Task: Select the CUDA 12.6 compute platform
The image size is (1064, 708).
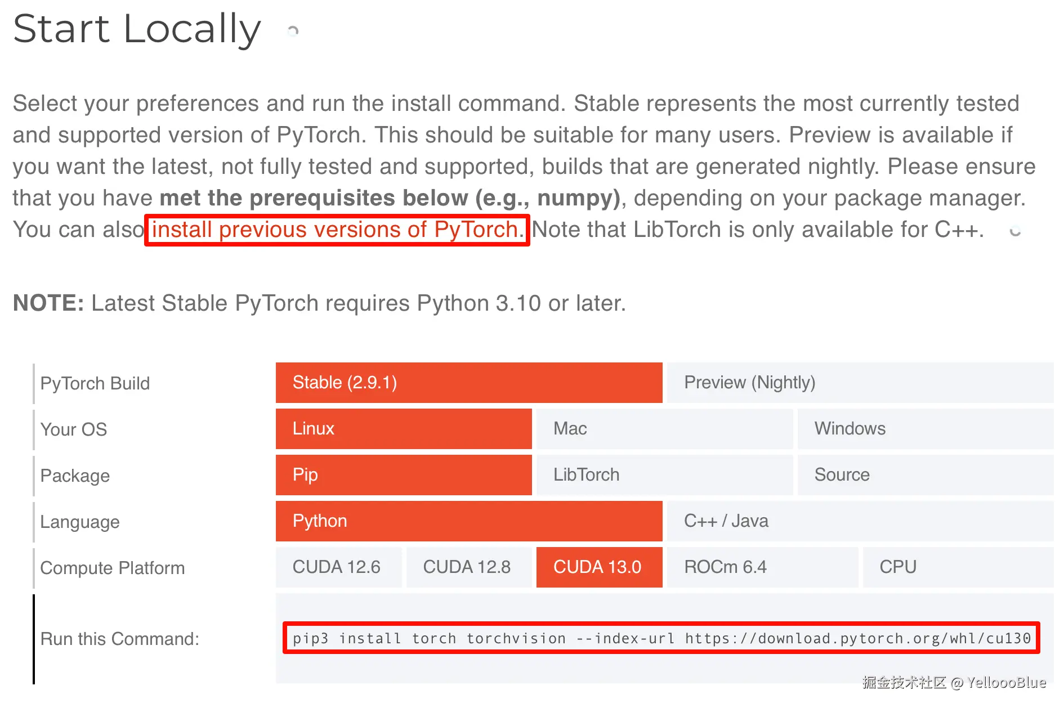Action: coord(338,567)
